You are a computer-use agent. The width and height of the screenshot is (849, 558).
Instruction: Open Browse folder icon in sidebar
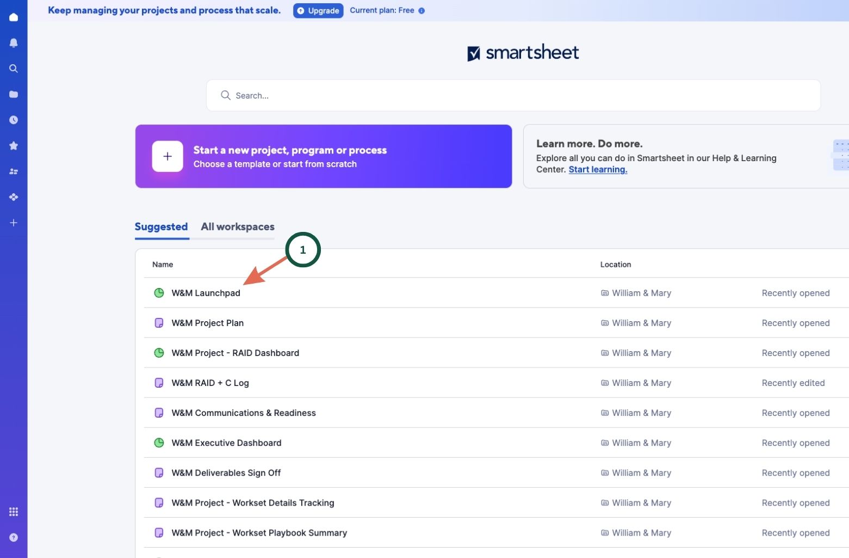coord(14,94)
